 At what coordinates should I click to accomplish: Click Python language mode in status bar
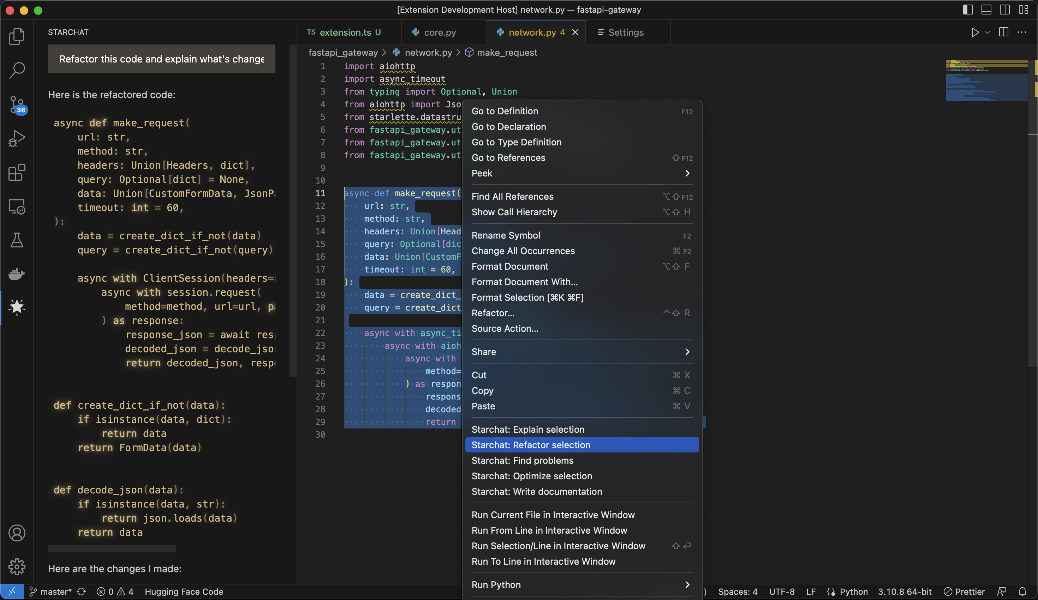[853, 592]
